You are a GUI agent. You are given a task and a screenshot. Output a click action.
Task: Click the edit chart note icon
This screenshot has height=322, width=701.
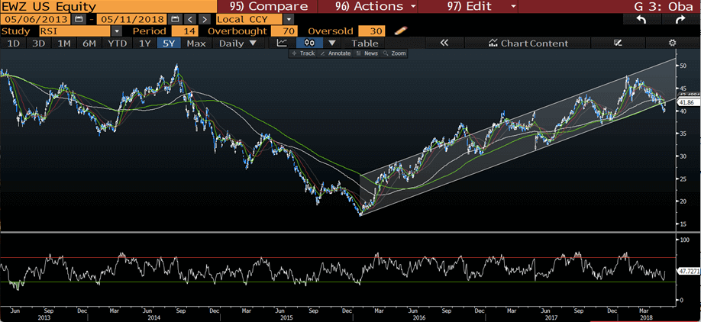[618, 43]
